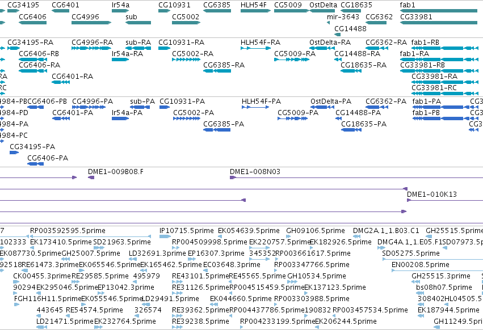483x330 pixels.
Task: Select the CG6401 gene bar
Action: click(60, 11)
